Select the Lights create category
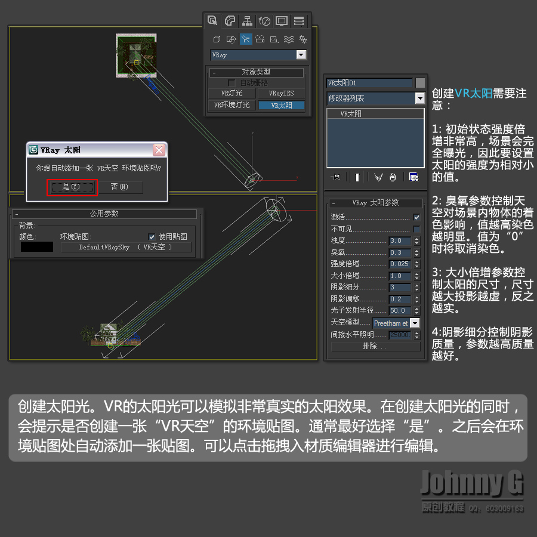Viewport: 537px width, 537px height. click(x=246, y=39)
